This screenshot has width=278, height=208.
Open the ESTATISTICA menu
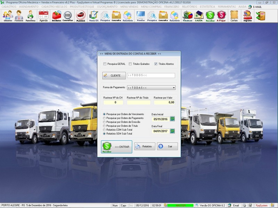tap(207, 7)
